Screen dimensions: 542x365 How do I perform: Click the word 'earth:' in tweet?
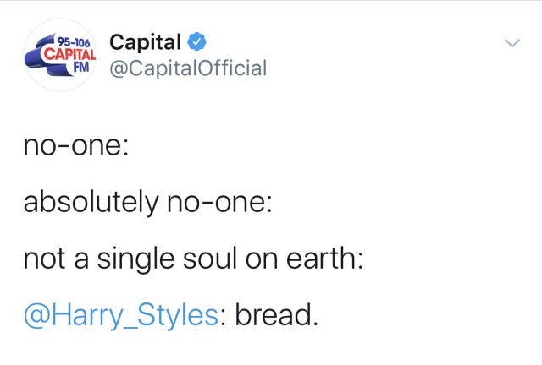point(325,259)
